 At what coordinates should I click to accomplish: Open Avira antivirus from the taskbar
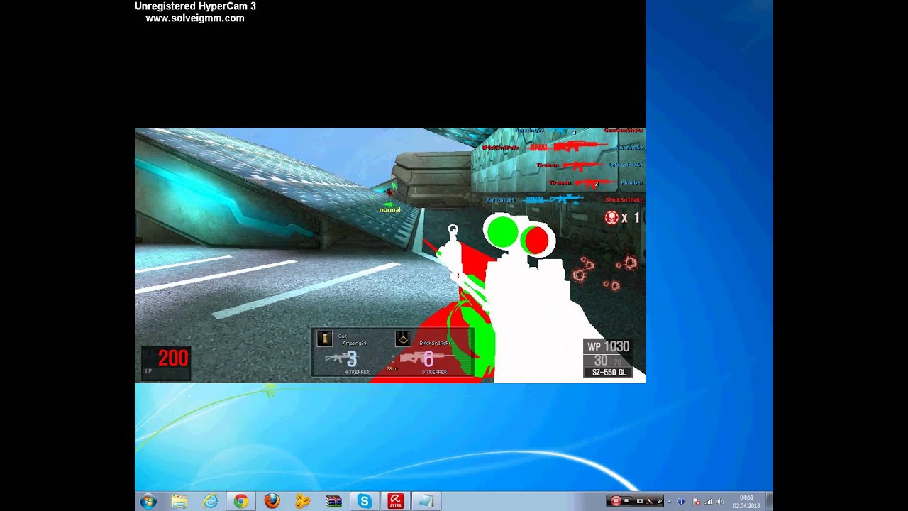click(x=395, y=501)
